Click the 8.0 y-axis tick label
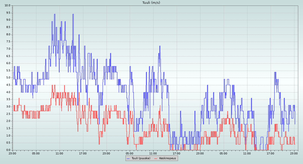The height and width of the screenshot is (164, 303). point(8,35)
